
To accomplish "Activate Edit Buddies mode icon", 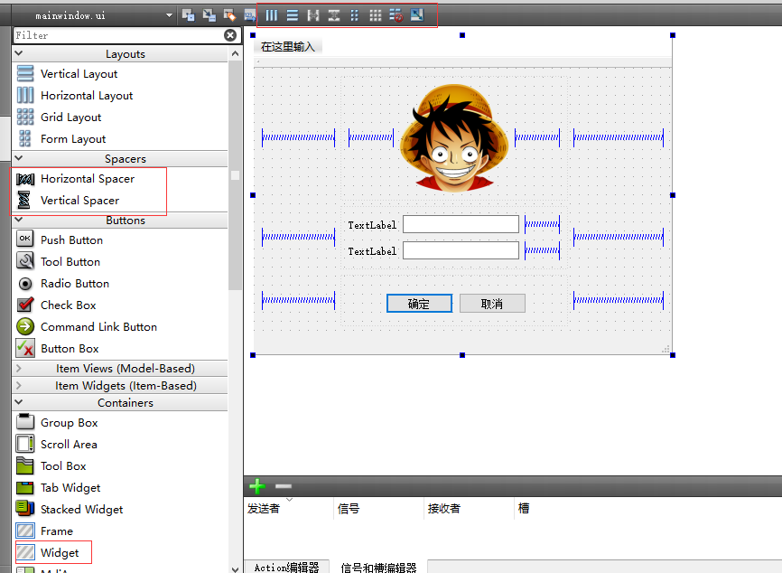I will tap(230, 15).
